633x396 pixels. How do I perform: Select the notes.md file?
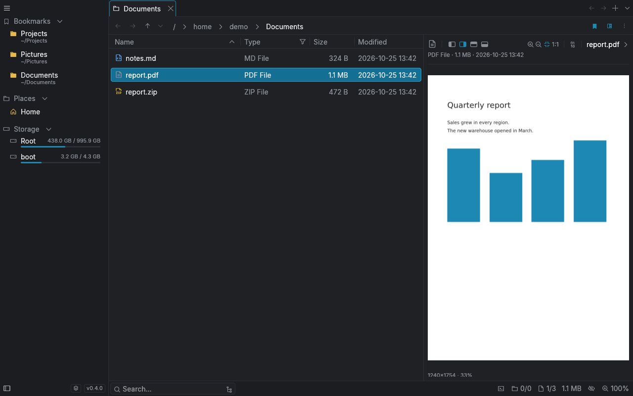click(x=266, y=58)
